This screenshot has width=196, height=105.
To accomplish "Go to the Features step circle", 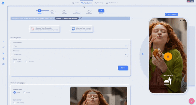I will point(64,11).
